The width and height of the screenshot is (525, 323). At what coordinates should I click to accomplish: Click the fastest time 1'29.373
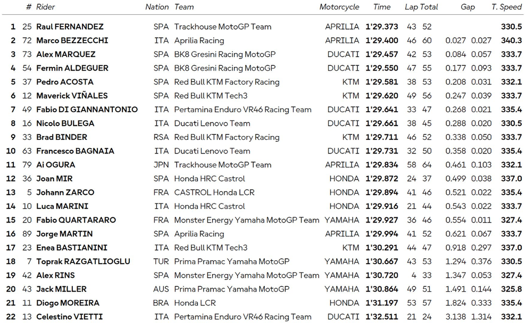coord(381,27)
